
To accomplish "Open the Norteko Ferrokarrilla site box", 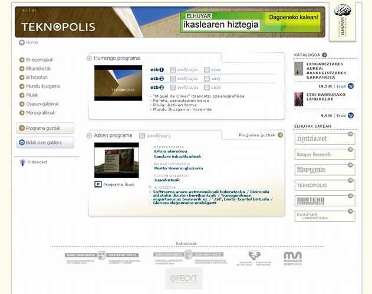I will click(325, 201).
